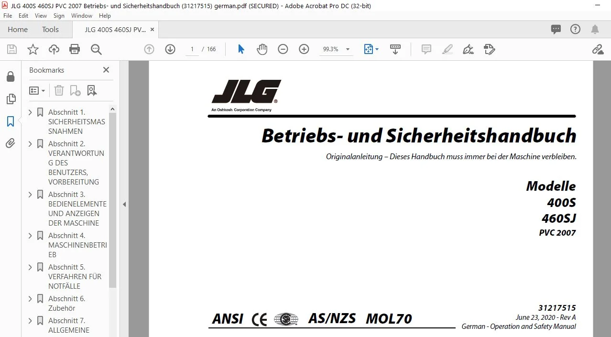
Task: Switch to the Home tab
Action: click(18, 30)
